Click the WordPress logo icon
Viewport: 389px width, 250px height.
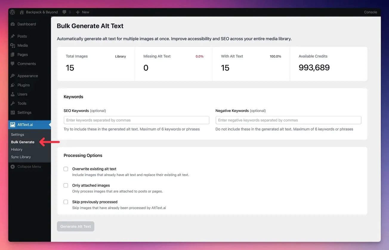coord(13,12)
